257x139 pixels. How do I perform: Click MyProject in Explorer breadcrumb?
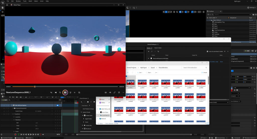coord(143,68)
